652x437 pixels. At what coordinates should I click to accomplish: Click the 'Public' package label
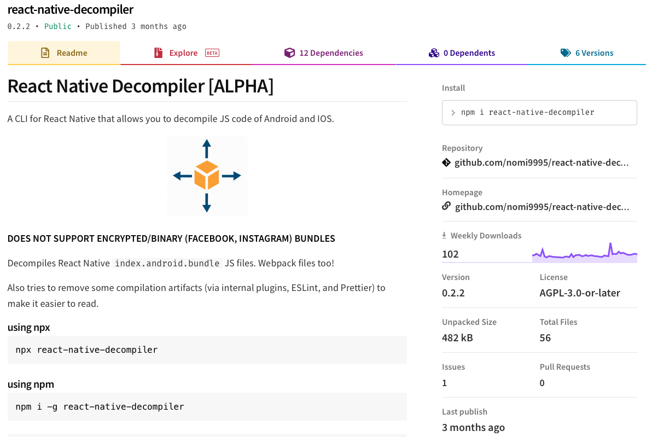(58, 26)
